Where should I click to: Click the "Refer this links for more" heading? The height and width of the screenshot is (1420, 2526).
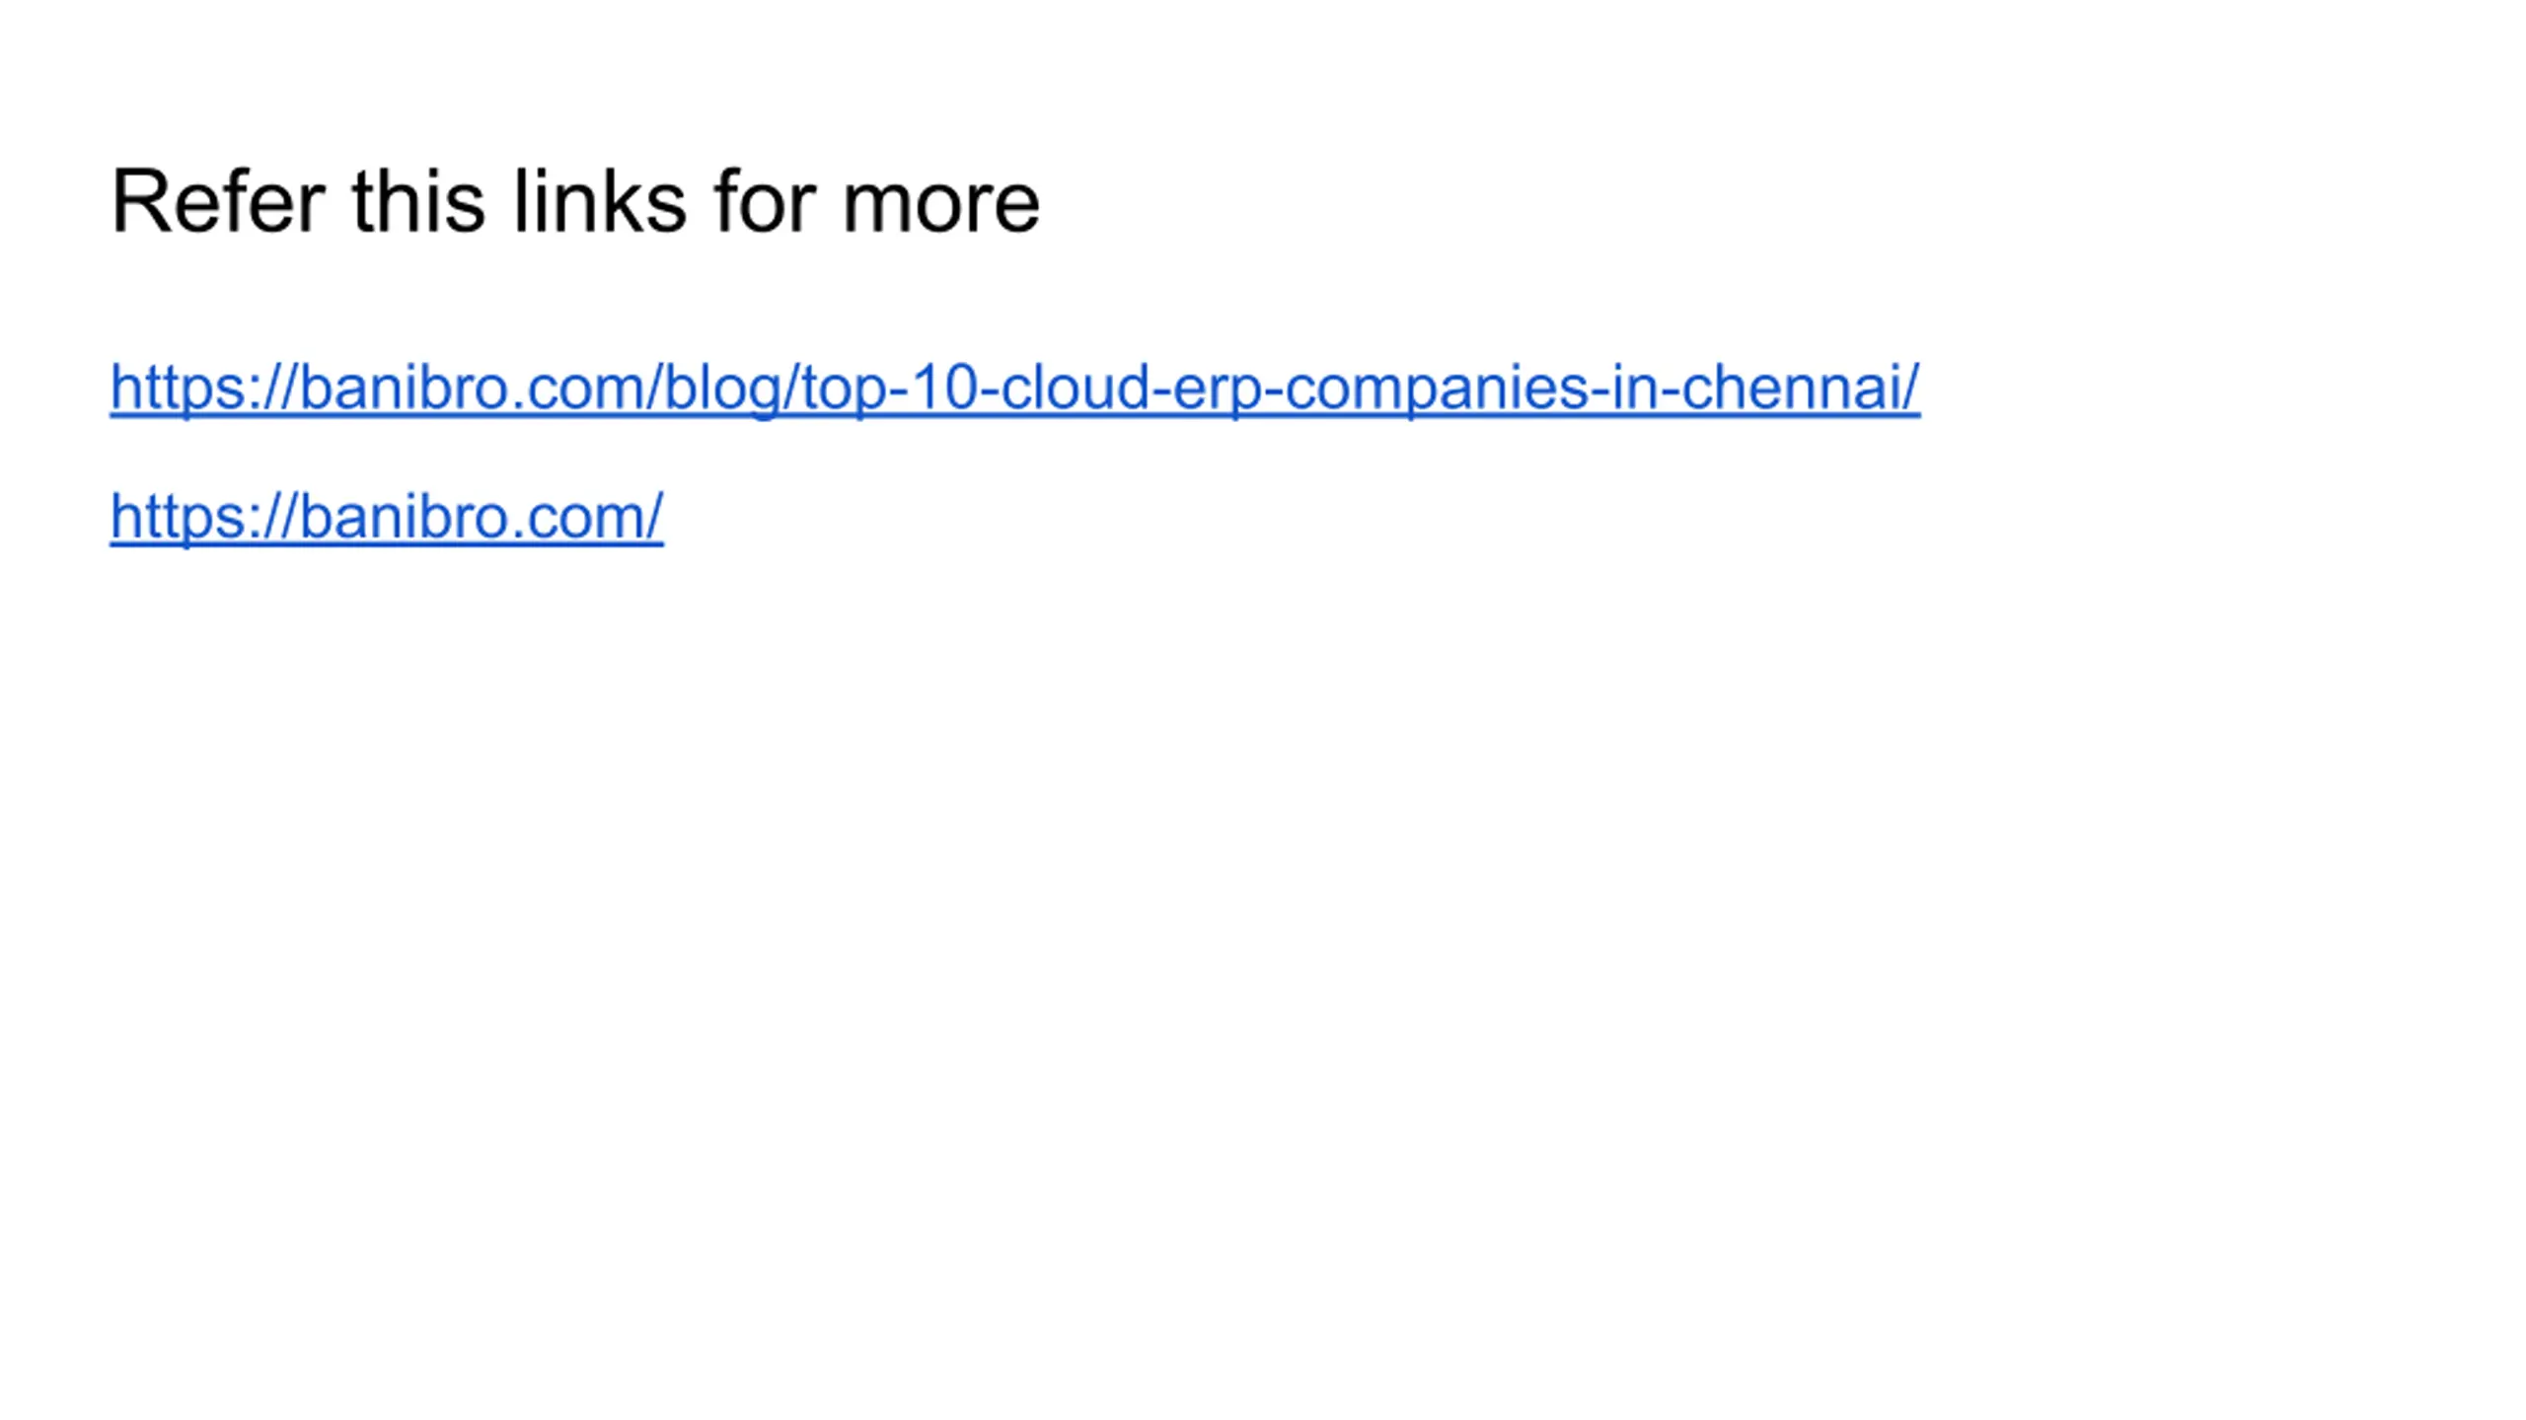(575, 201)
